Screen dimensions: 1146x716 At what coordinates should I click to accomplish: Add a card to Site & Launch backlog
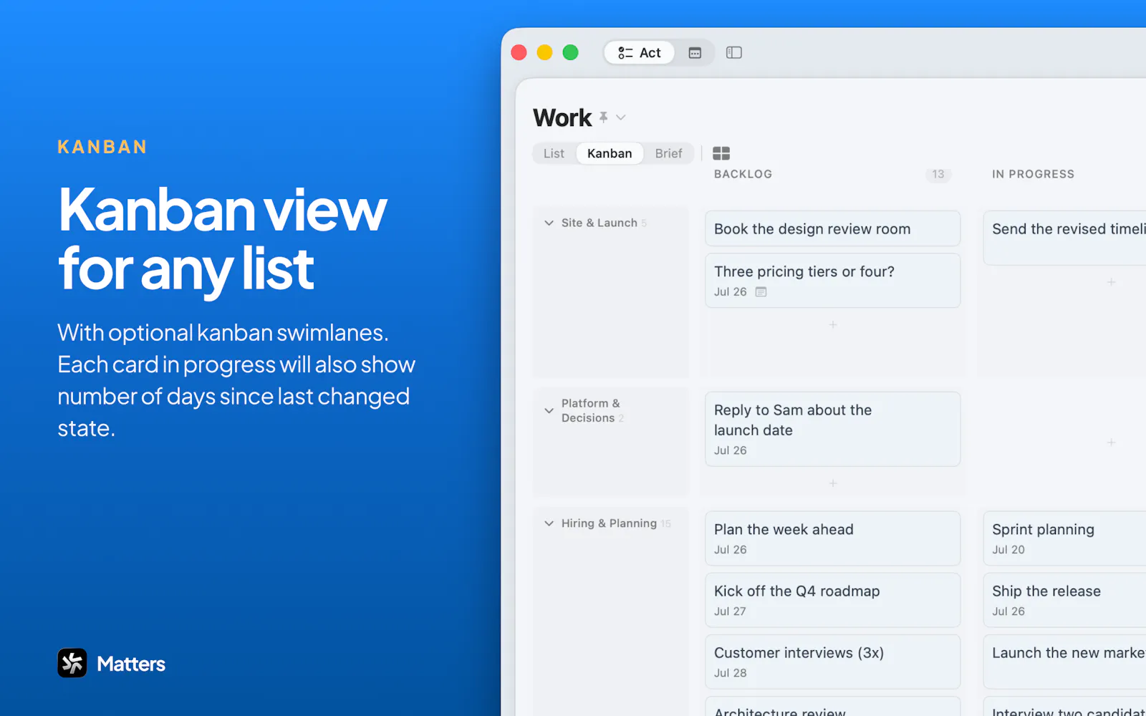833,324
